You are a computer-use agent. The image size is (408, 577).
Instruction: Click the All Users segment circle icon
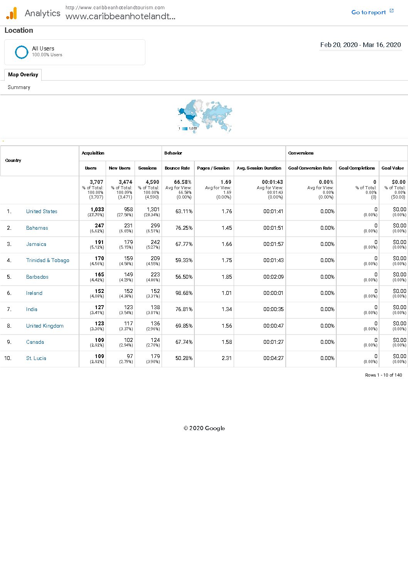point(22,52)
